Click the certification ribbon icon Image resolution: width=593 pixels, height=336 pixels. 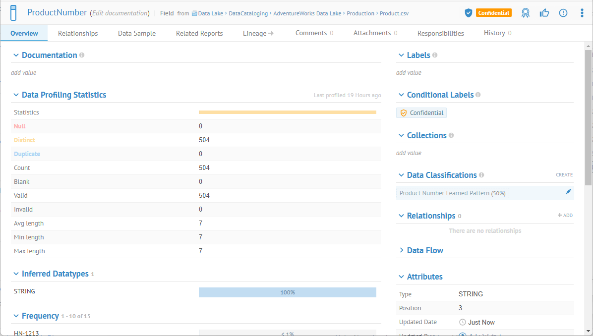526,13
